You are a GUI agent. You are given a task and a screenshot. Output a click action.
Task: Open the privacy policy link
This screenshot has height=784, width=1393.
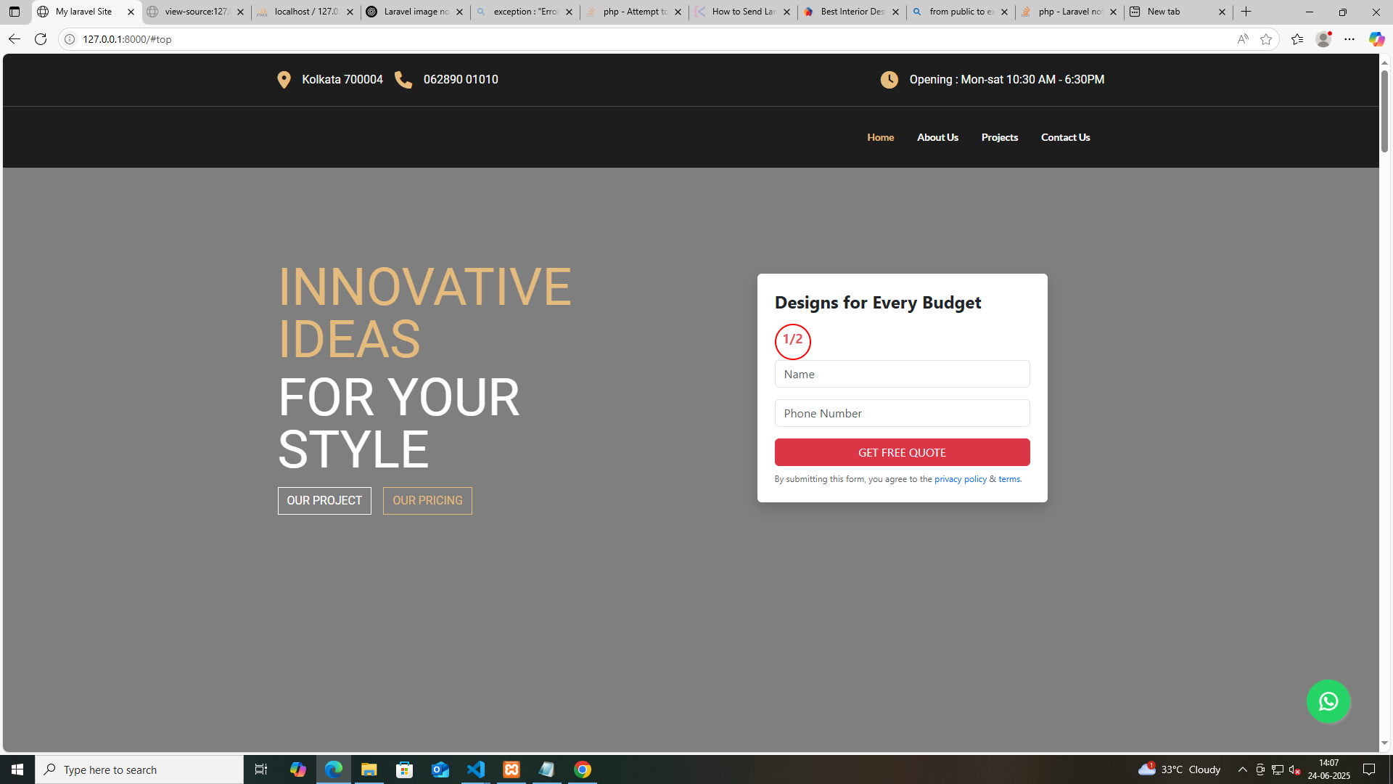pyautogui.click(x=961, y=479)
